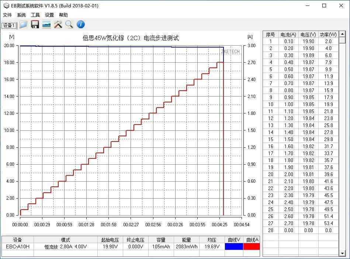This screenshot has height=259, width=350.
Task: Click the 2.00 current cell in row 20
Action: point(288,174)
